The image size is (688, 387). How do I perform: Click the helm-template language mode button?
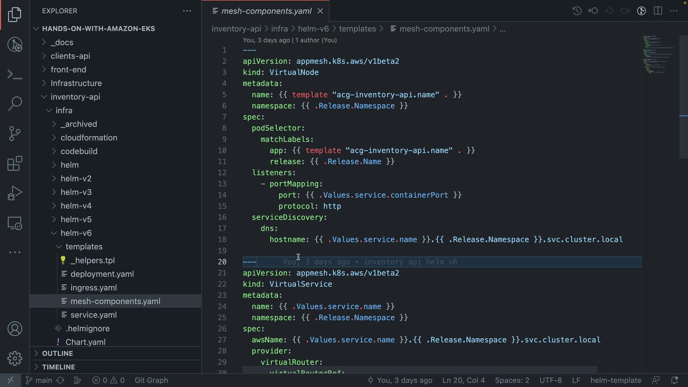pos(615,380)
